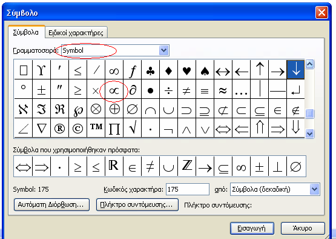336x239 pixels.
Task: Select the angle ∠ symbol
Action: pos(23,128)
